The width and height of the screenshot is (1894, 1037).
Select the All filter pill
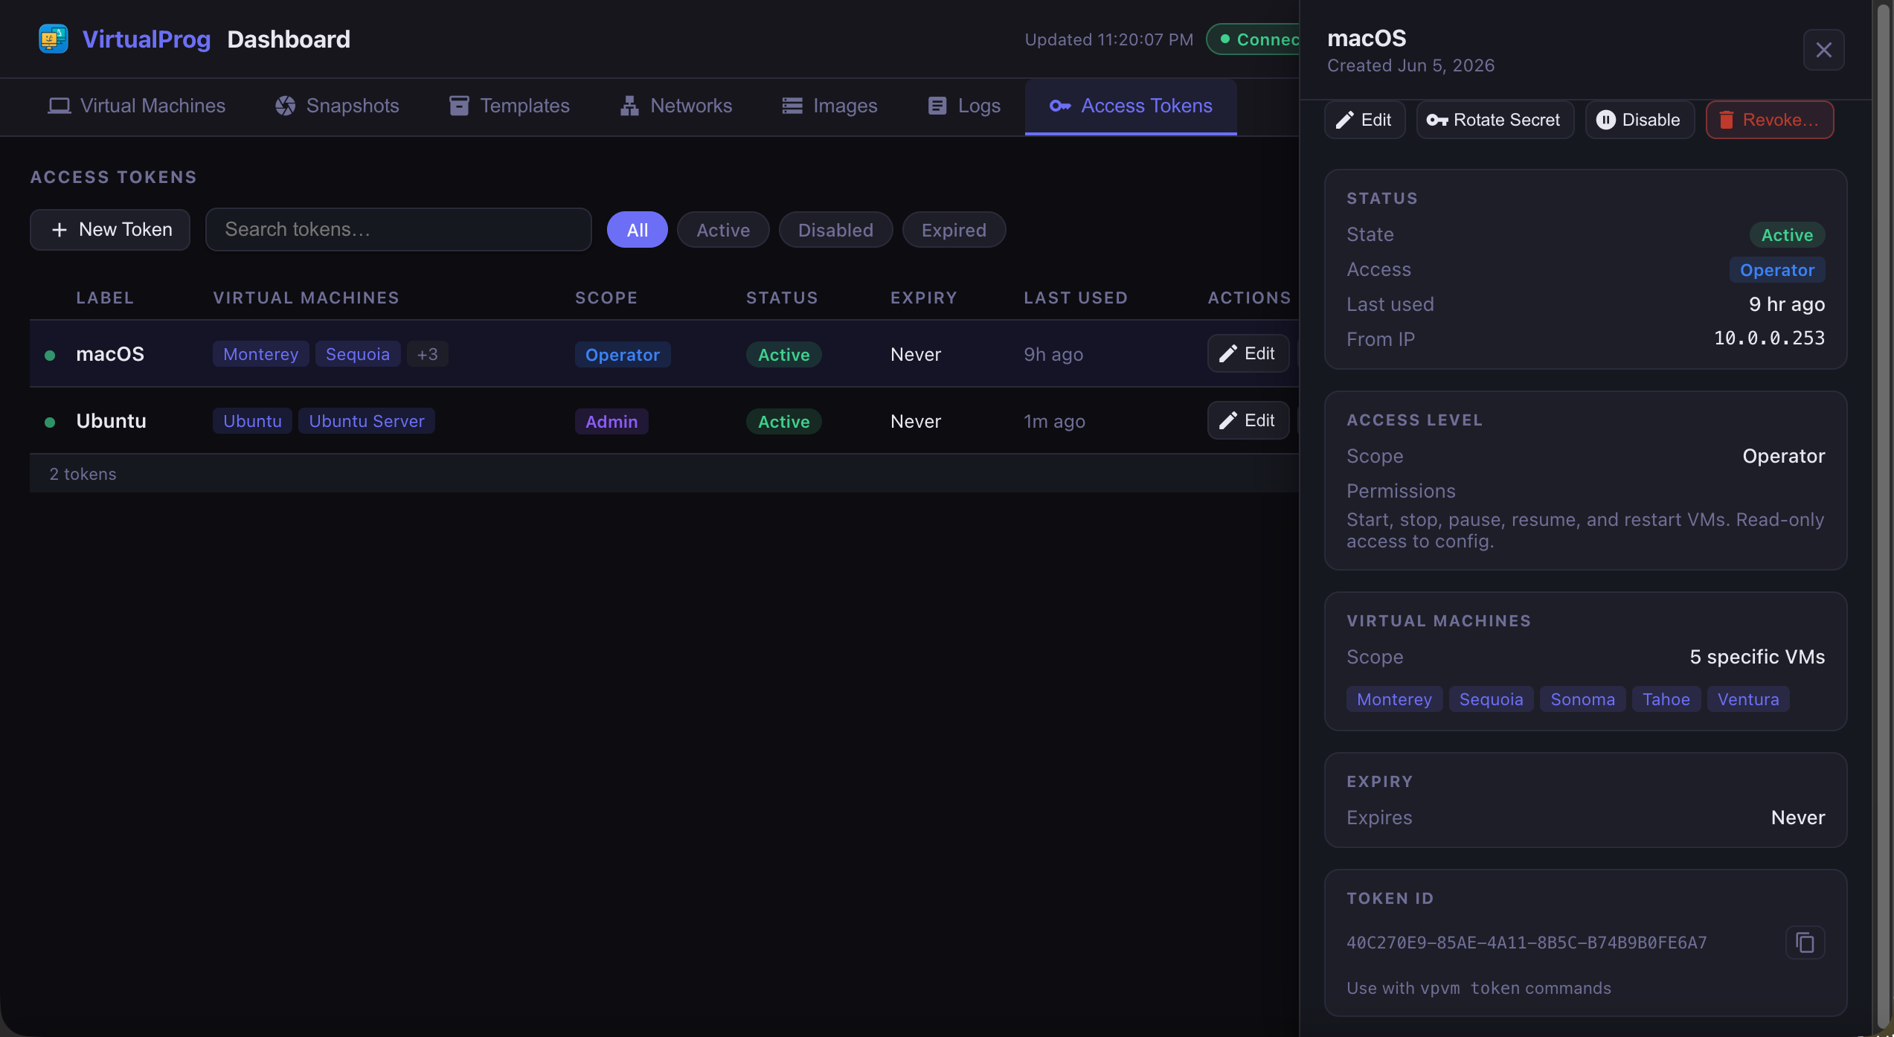(638, 230)
